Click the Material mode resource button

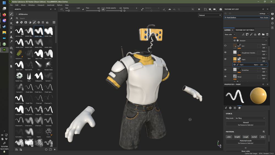click(x=246, y=142)
